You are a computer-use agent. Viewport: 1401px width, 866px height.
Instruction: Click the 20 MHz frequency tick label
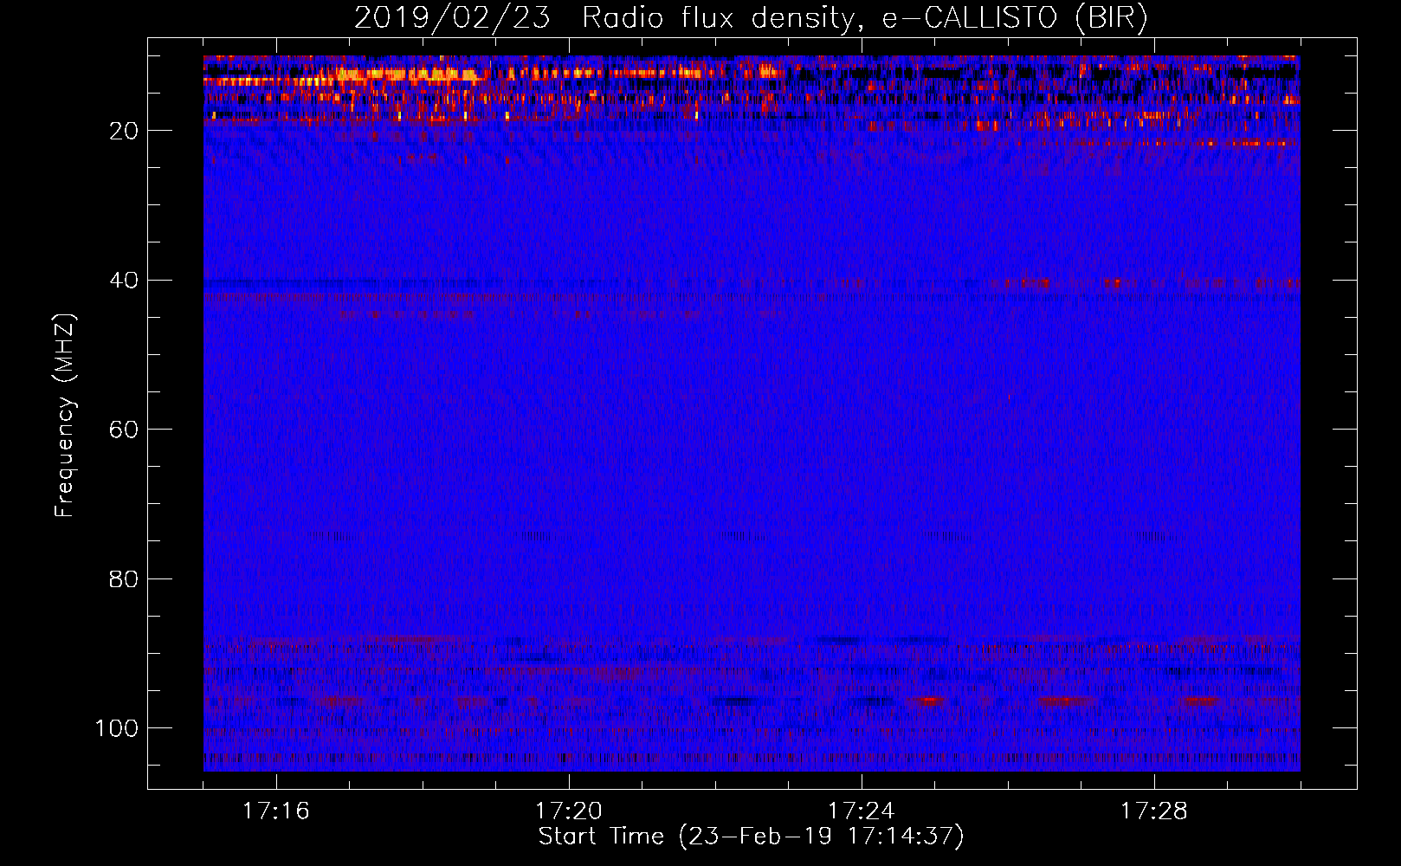coord(124,131)
